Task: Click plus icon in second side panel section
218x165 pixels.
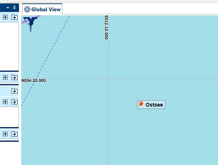Action: coord(5,77)
